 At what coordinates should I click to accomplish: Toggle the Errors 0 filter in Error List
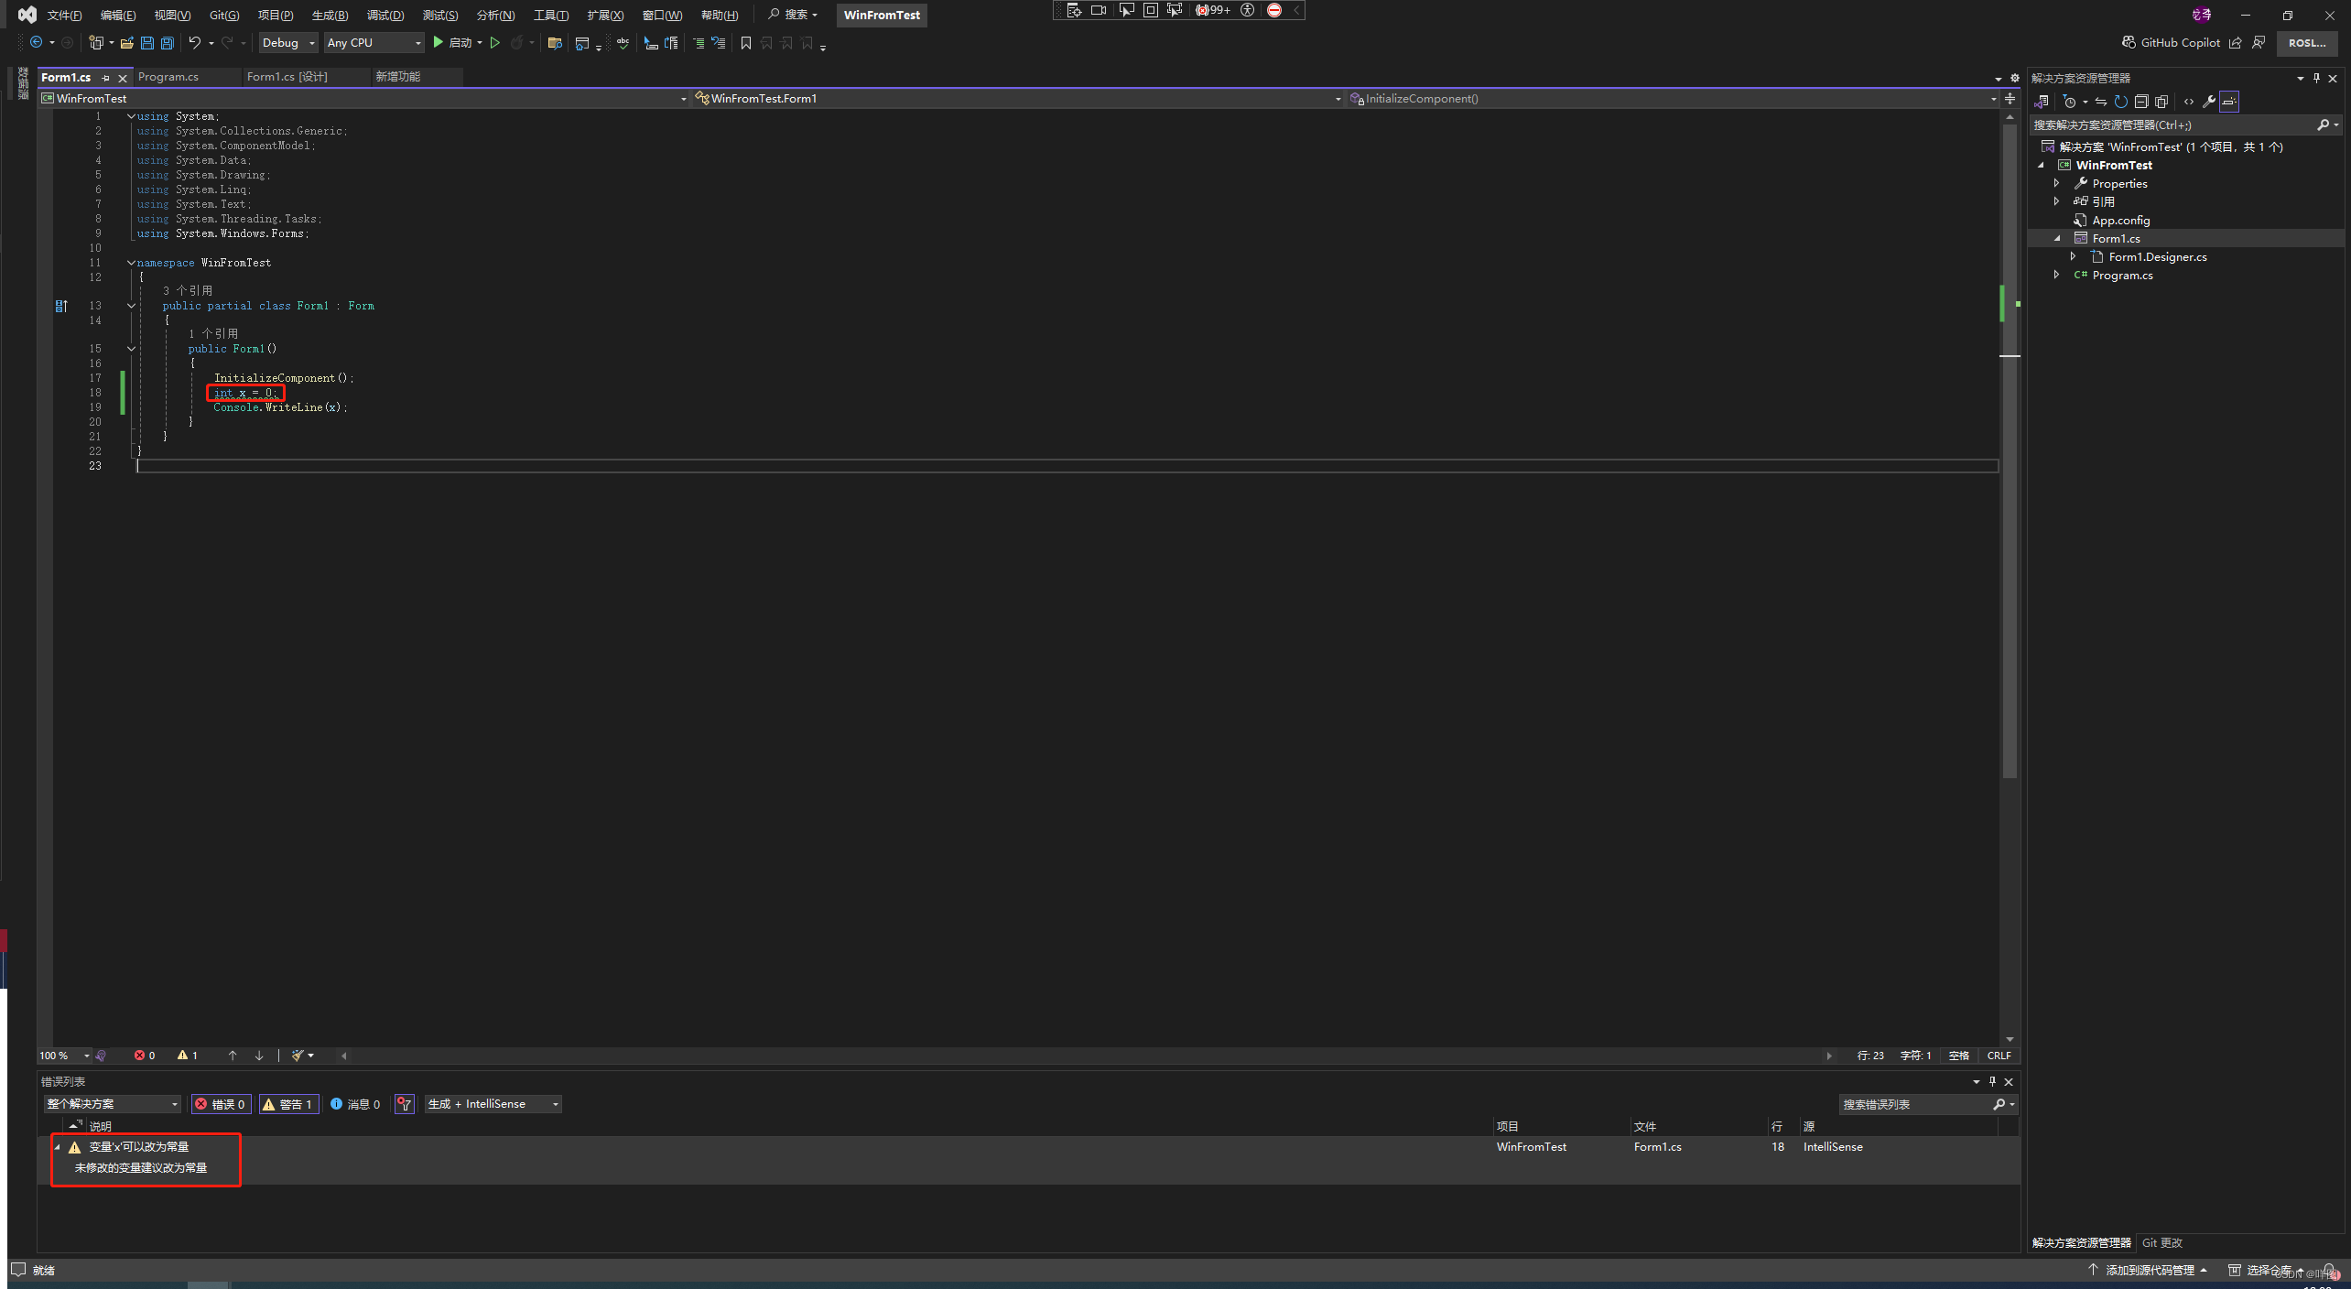221,1104
